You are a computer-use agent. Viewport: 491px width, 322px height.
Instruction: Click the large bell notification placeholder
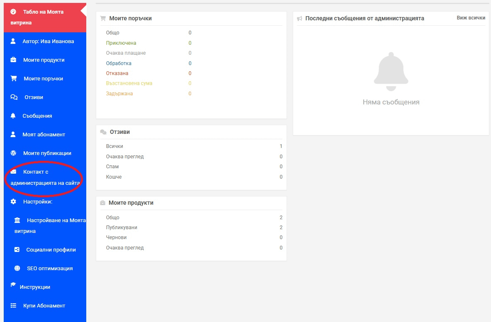391,72
